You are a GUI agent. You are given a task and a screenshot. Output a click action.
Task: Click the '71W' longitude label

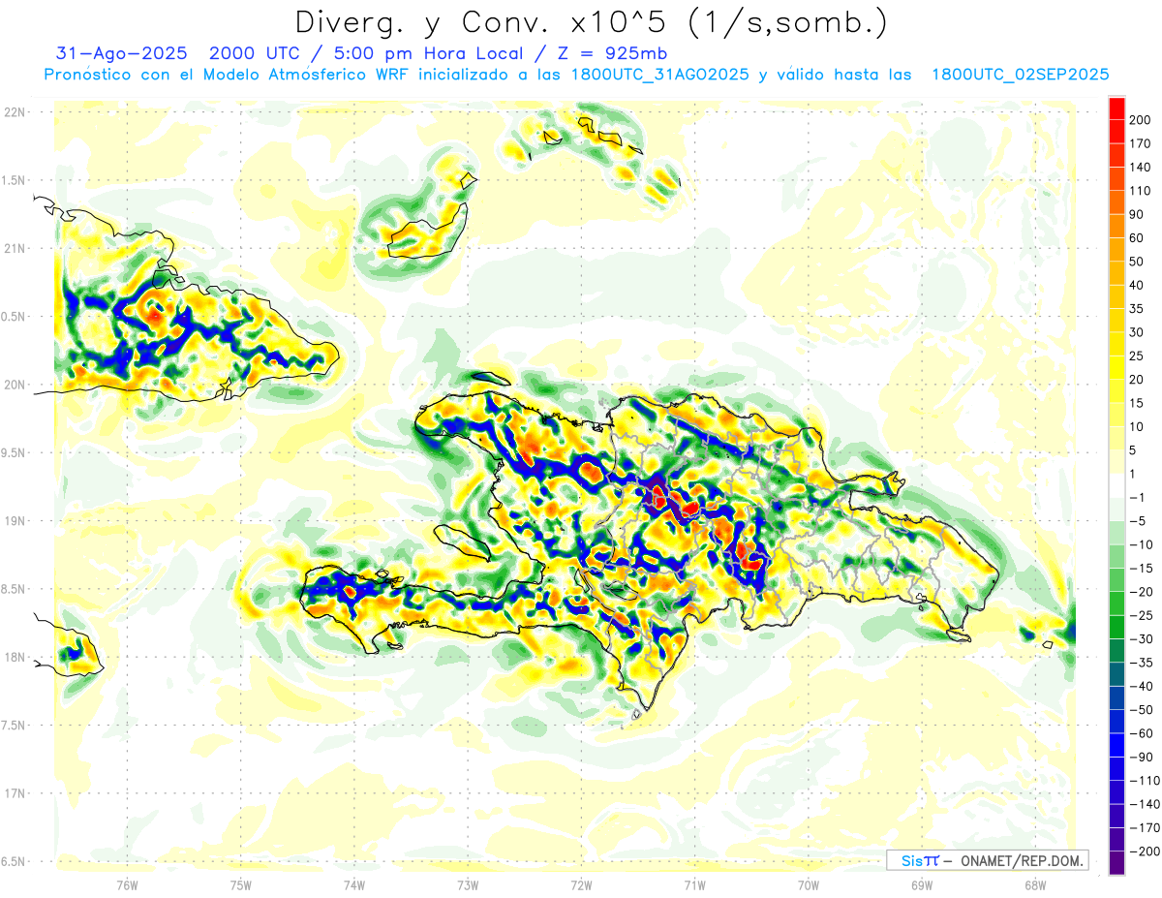(694, 885)
